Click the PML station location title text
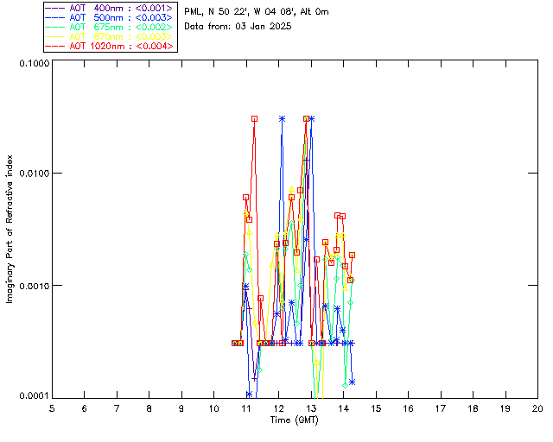Image resolution: width=553 pixels, height=442 pixels. (x=257, y=12)
